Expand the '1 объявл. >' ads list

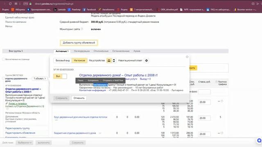pos(40,78)
